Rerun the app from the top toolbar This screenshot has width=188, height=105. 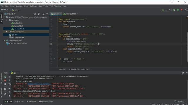[x=174, y=10]
